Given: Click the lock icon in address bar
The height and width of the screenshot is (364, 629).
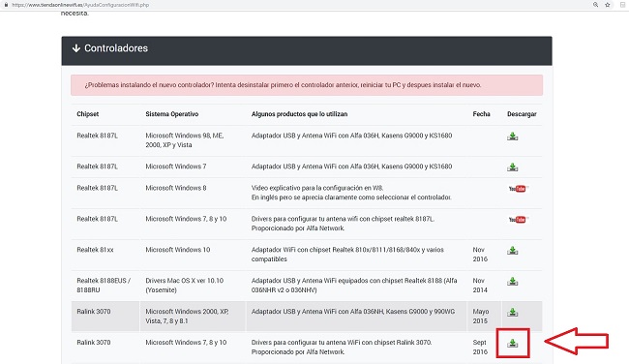Looking at the screenshot, I should click(x=6, y=5).
